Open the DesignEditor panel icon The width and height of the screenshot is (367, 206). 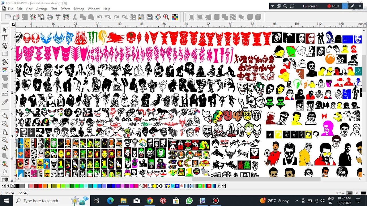tap(149, 17)
